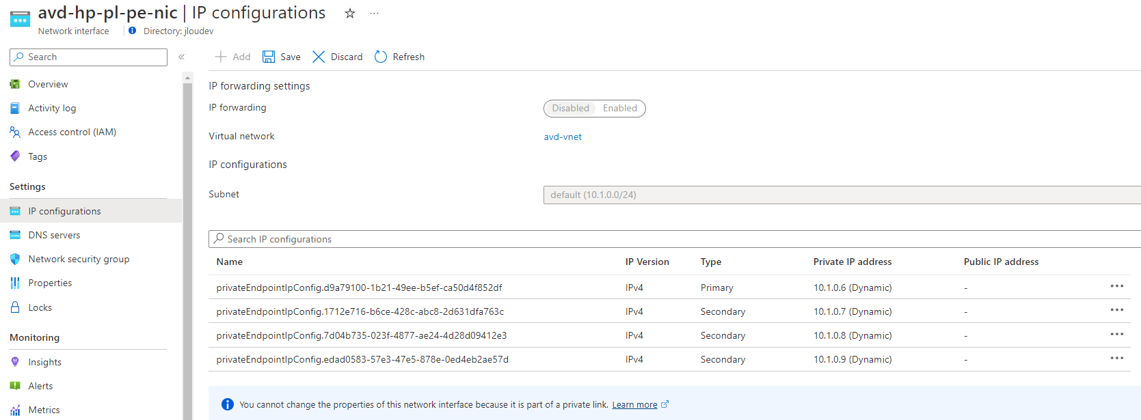Click the Alerts icon in sidebar
This screenshot has width=1141, height=420.
(x=15, y=386)
